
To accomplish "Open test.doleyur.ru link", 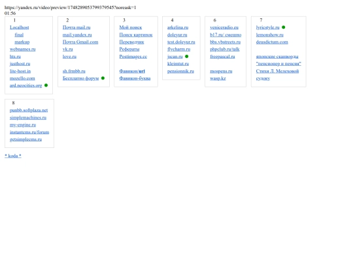I will click(181, 42).
